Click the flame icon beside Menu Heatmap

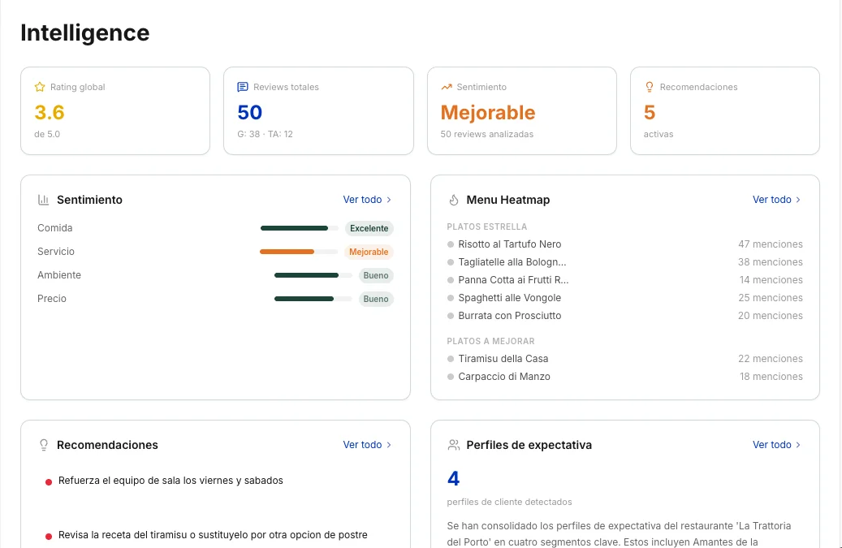coord(452,200)
